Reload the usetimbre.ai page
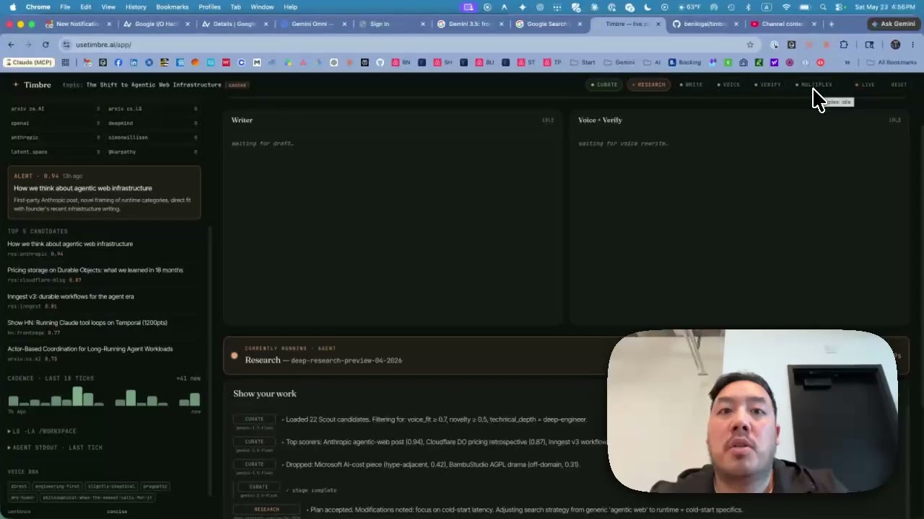Screen dimensions: 924x519 45,45
